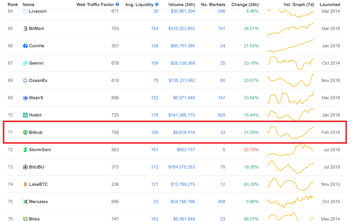Click BitUBU liquidity value 312
Screen dimensions: 353x221
click(x=155, y=167)
